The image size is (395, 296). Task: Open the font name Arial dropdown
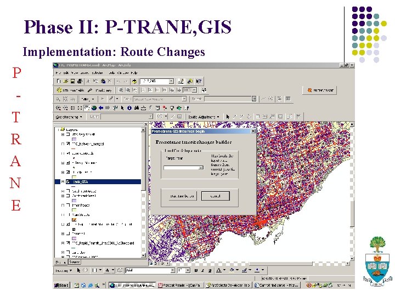(173, 270)
